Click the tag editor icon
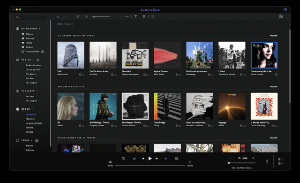Image resolution: width=300 pixels, height=183 pixels. pyautogui.click(x=144, y=16)
